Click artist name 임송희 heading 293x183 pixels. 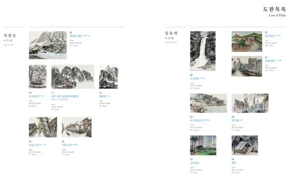tap(171, 33)
